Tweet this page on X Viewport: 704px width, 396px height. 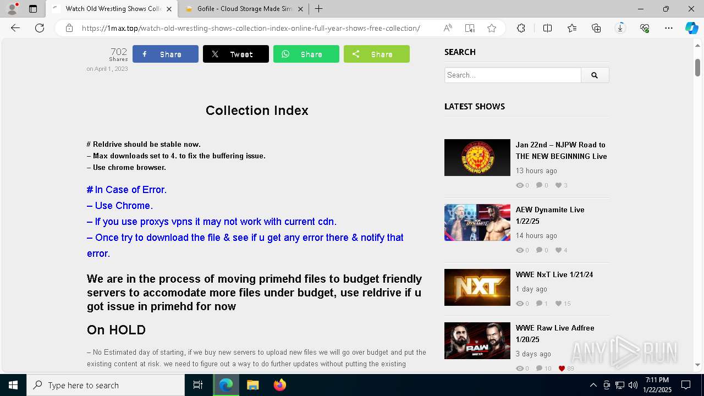click(x=236, y=54)
